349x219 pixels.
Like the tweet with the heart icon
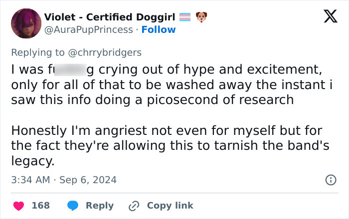tap(18, 206)
